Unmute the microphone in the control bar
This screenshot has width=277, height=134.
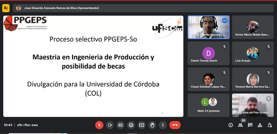(x=99, y=125)
